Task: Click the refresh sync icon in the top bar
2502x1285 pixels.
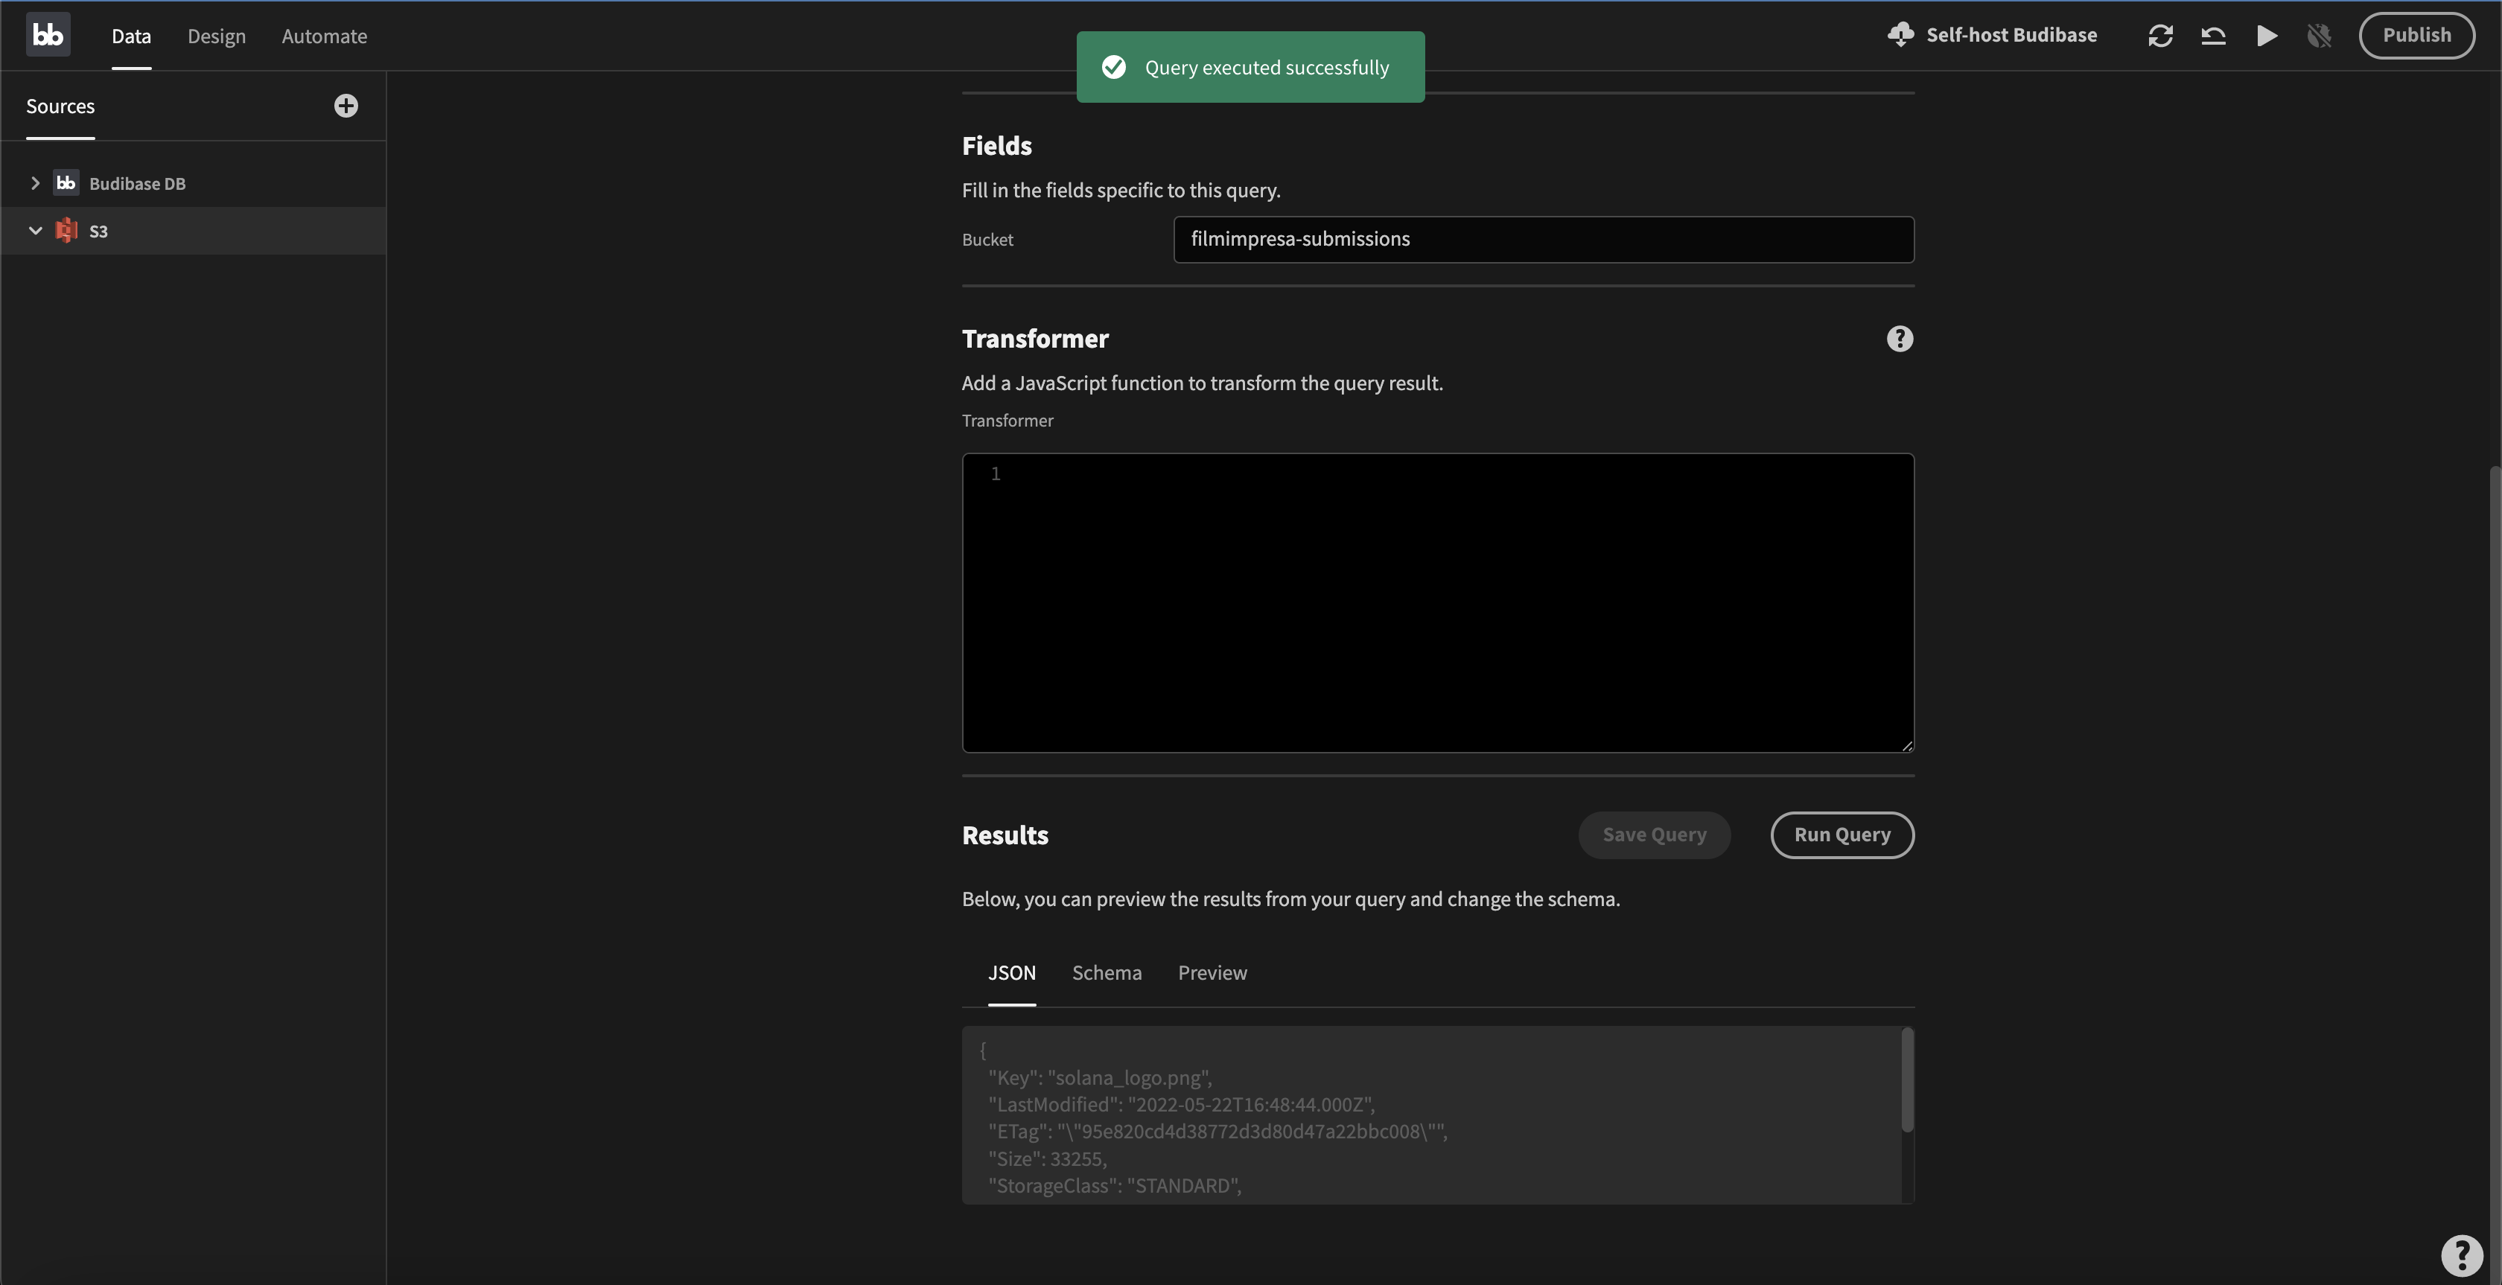Action: click(2160, 36)
